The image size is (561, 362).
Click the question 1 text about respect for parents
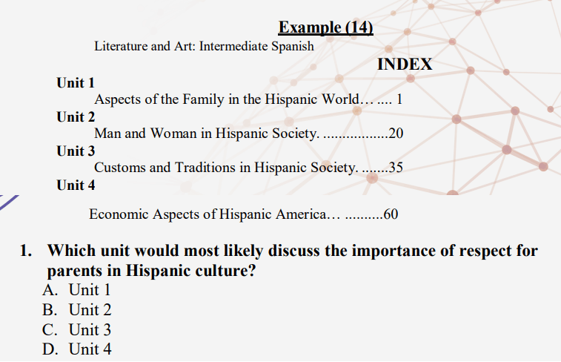click(x=292, y=260)
